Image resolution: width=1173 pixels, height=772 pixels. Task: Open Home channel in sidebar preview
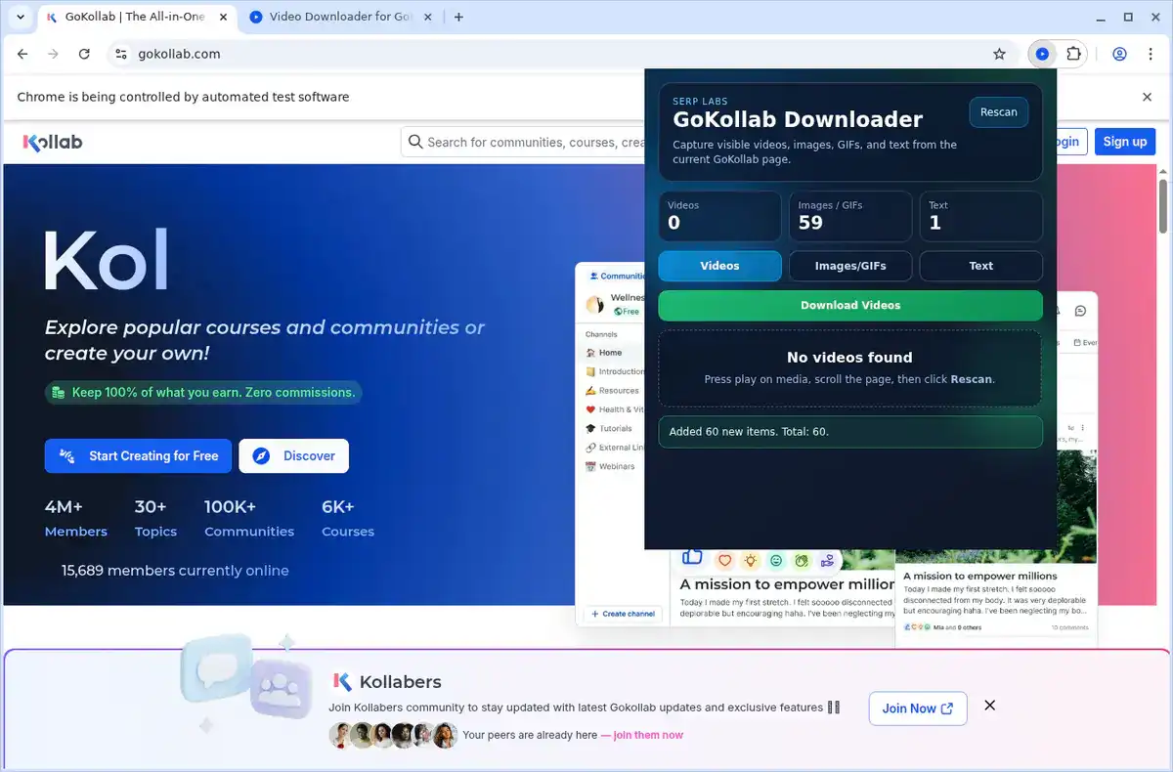[x=610, y=353]
